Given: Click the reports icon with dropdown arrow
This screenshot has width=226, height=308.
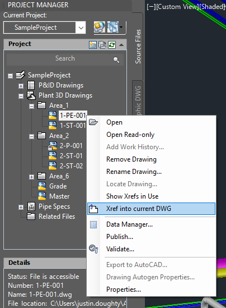Looking at the screenshot, I should [115, 27].
